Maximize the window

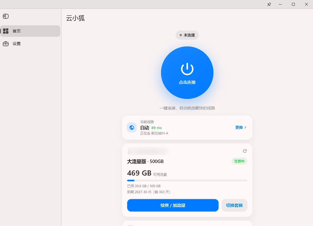tap(293, 4)
